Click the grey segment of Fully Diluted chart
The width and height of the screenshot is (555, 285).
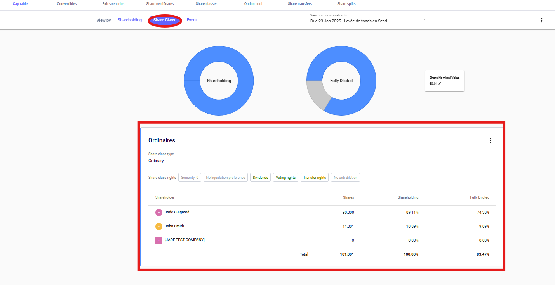315,95
